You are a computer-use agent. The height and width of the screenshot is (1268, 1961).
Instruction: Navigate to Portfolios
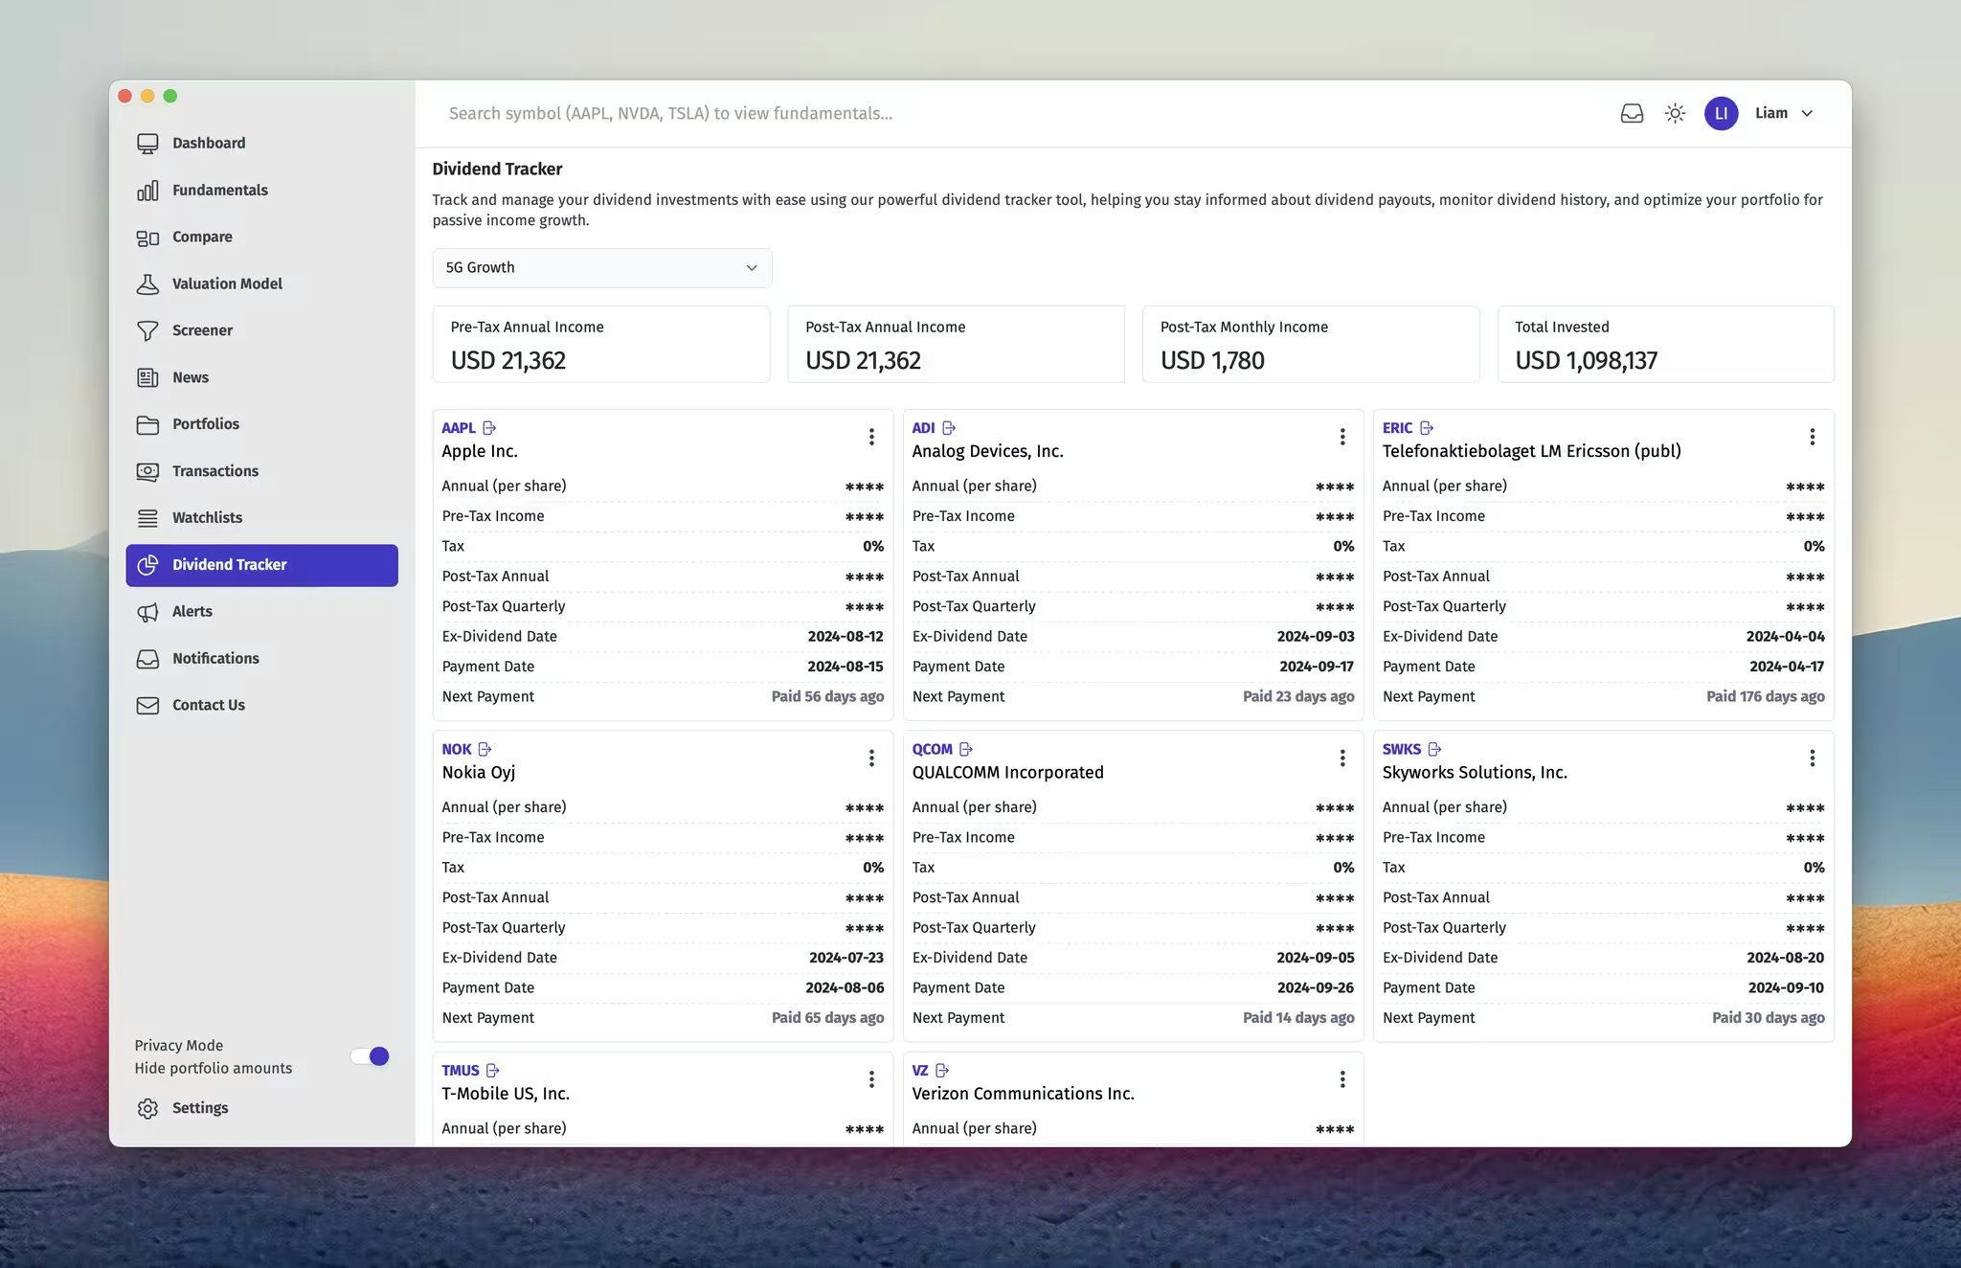pyautogui.click(x=261, y=424)
